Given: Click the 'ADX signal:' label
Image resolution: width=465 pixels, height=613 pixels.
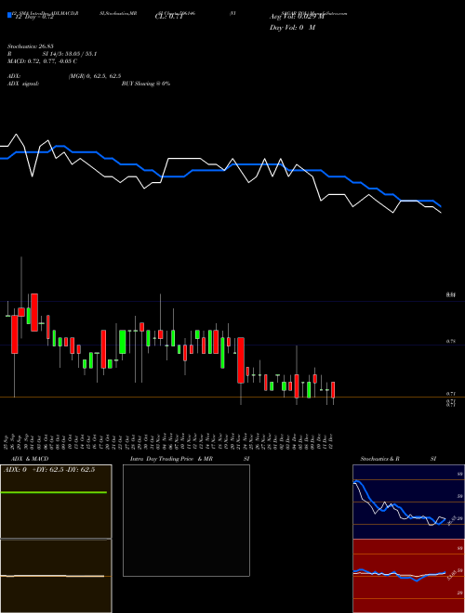Looking at the screenshot, I should coord(23,84).
